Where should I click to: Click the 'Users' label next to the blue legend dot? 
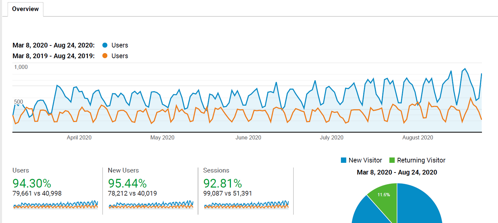120,45
